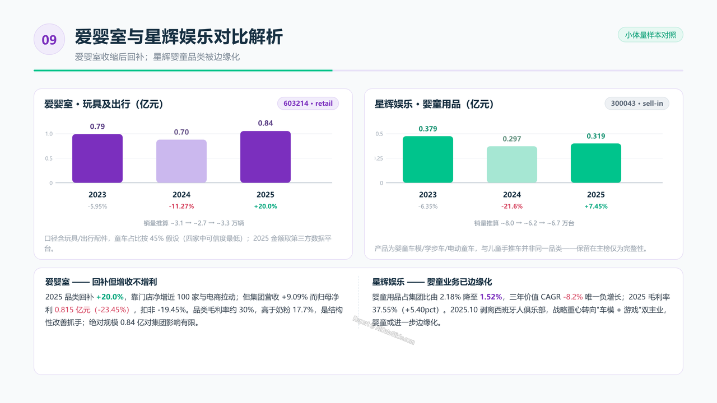This screenshot has width=717, height=403.
Task: Select chart title 爱婴室 • 玩具及出行（亿元）
Action: click(104, 104)
